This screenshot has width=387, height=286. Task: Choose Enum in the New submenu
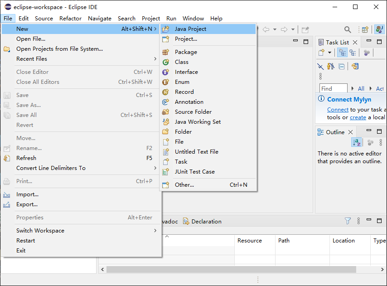208,82
